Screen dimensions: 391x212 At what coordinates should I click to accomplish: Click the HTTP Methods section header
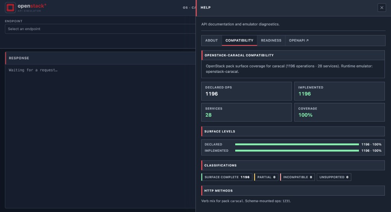[293, 191]
